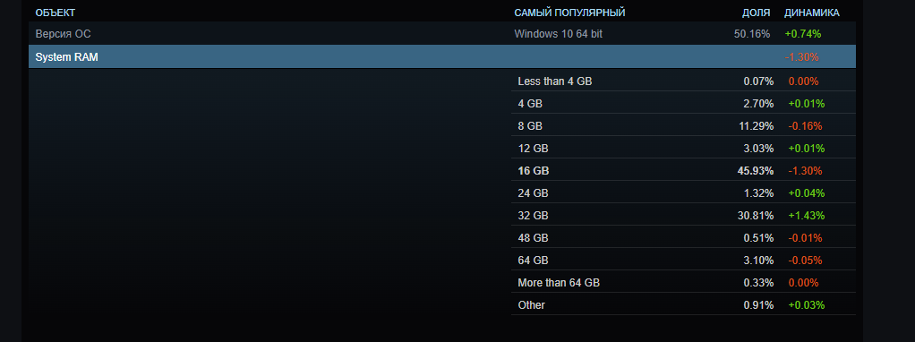The height and width of the screenshot is (342, 915).
Task: Click the САМЫЙ ПОПУЛЯРНЫЙ column header
Action: (569, 13)
